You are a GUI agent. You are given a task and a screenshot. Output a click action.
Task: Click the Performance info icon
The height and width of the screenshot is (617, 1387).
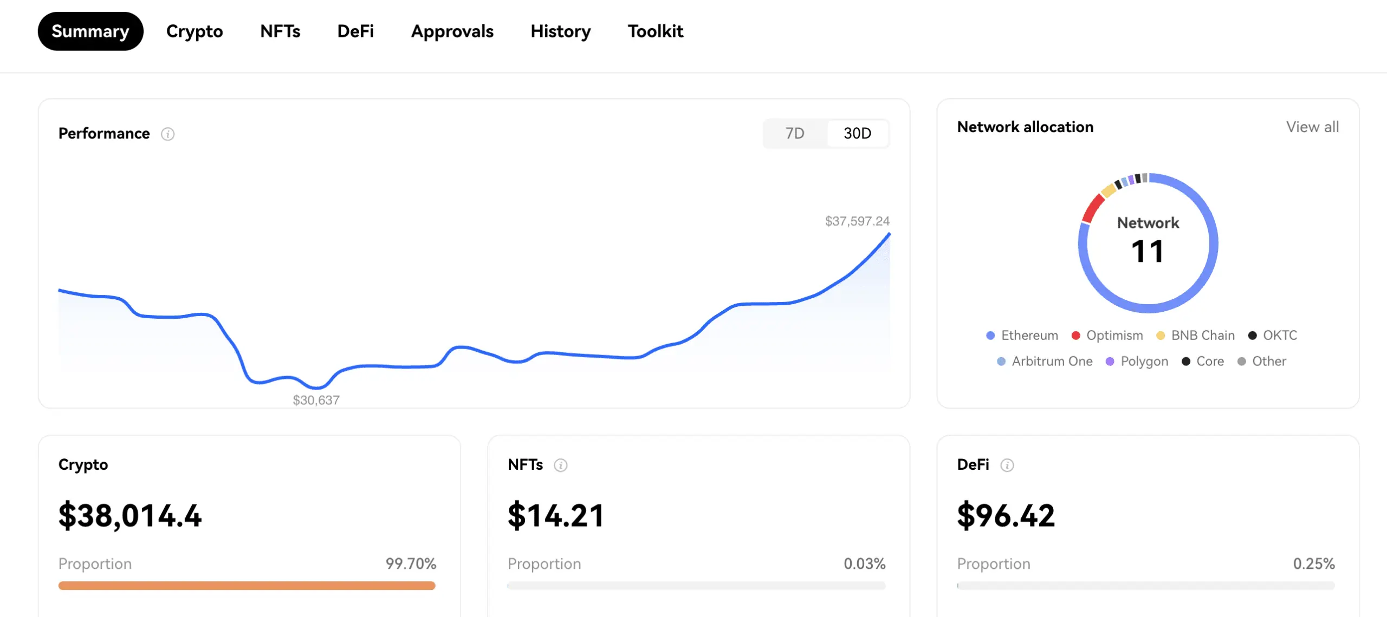168,134
